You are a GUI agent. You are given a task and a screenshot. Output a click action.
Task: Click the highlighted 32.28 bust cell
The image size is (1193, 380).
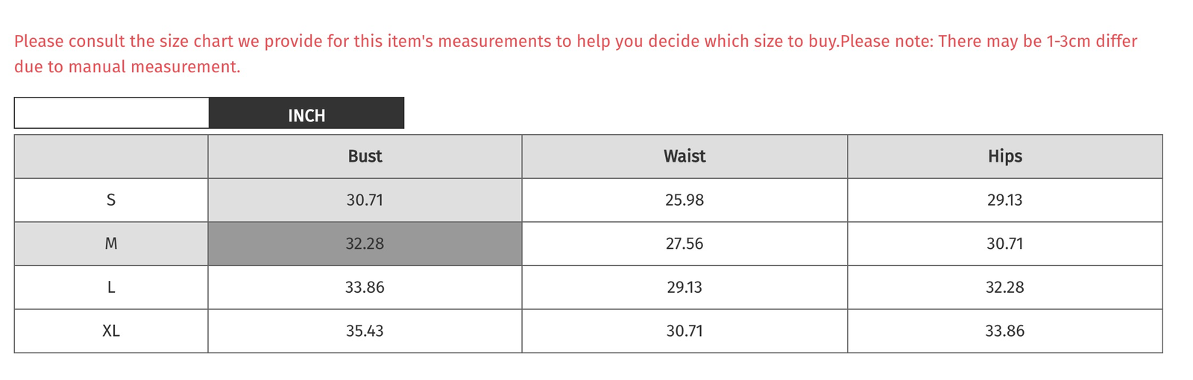[x=365, y=244]
